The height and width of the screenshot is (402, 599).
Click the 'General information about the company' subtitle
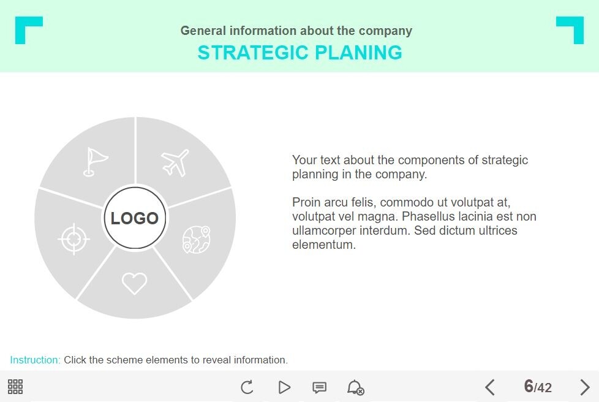[296, 31]
